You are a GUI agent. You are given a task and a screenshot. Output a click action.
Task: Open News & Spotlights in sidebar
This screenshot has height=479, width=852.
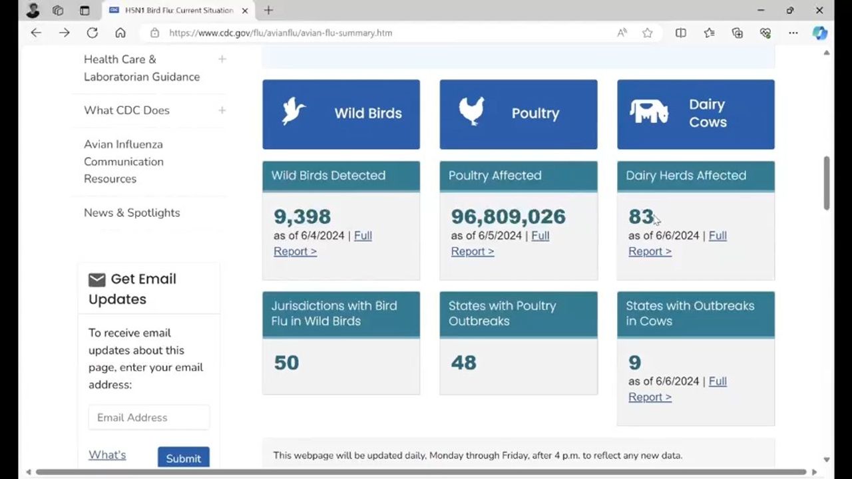pos(132,213)
